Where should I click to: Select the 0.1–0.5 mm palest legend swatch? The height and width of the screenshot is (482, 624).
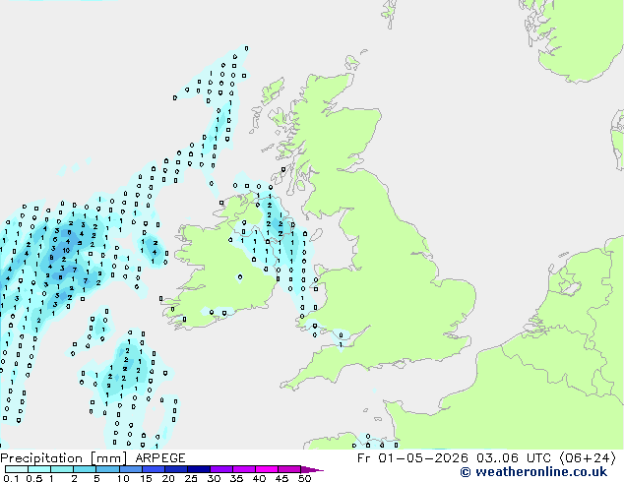tap(17, 469)
